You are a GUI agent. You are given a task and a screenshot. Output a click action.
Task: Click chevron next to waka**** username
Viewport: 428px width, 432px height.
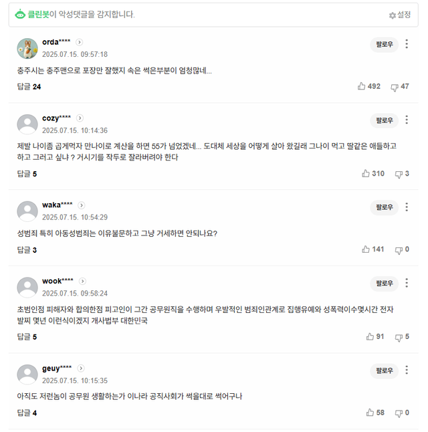click(82, 205)
